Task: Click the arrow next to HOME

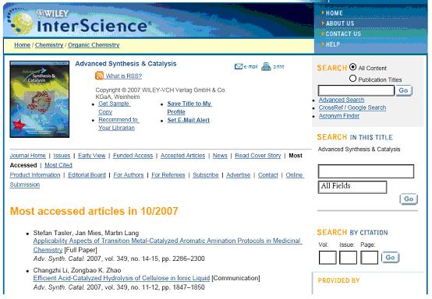Action: pyautogui.click(x=323, y=12)
